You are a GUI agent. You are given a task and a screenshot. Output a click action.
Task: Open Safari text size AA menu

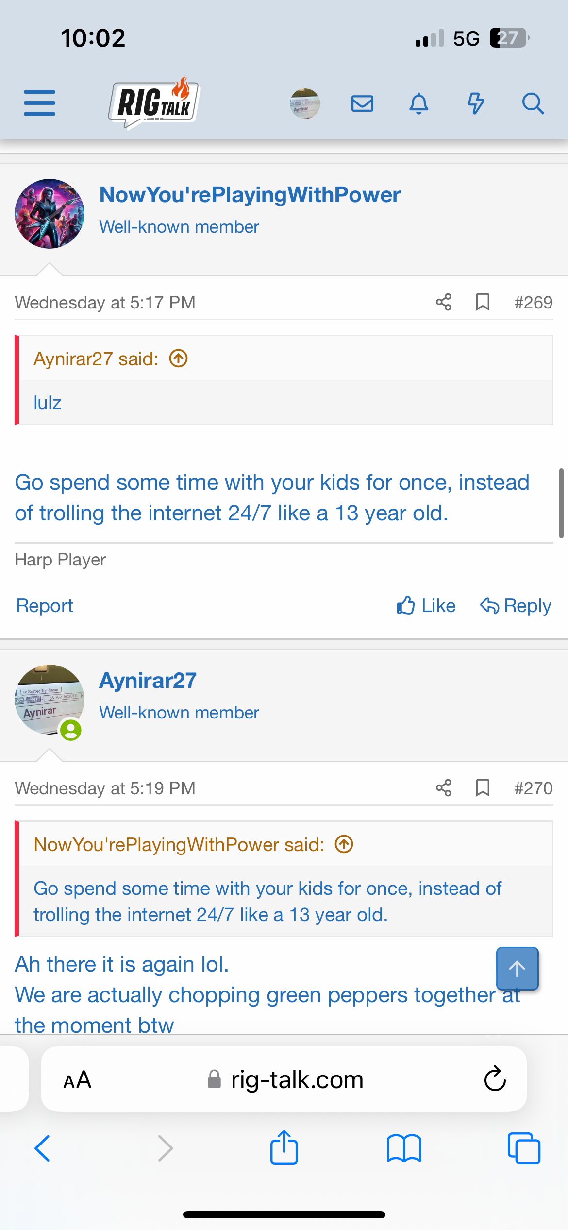pyautogui.click(x=77, y=1080)
